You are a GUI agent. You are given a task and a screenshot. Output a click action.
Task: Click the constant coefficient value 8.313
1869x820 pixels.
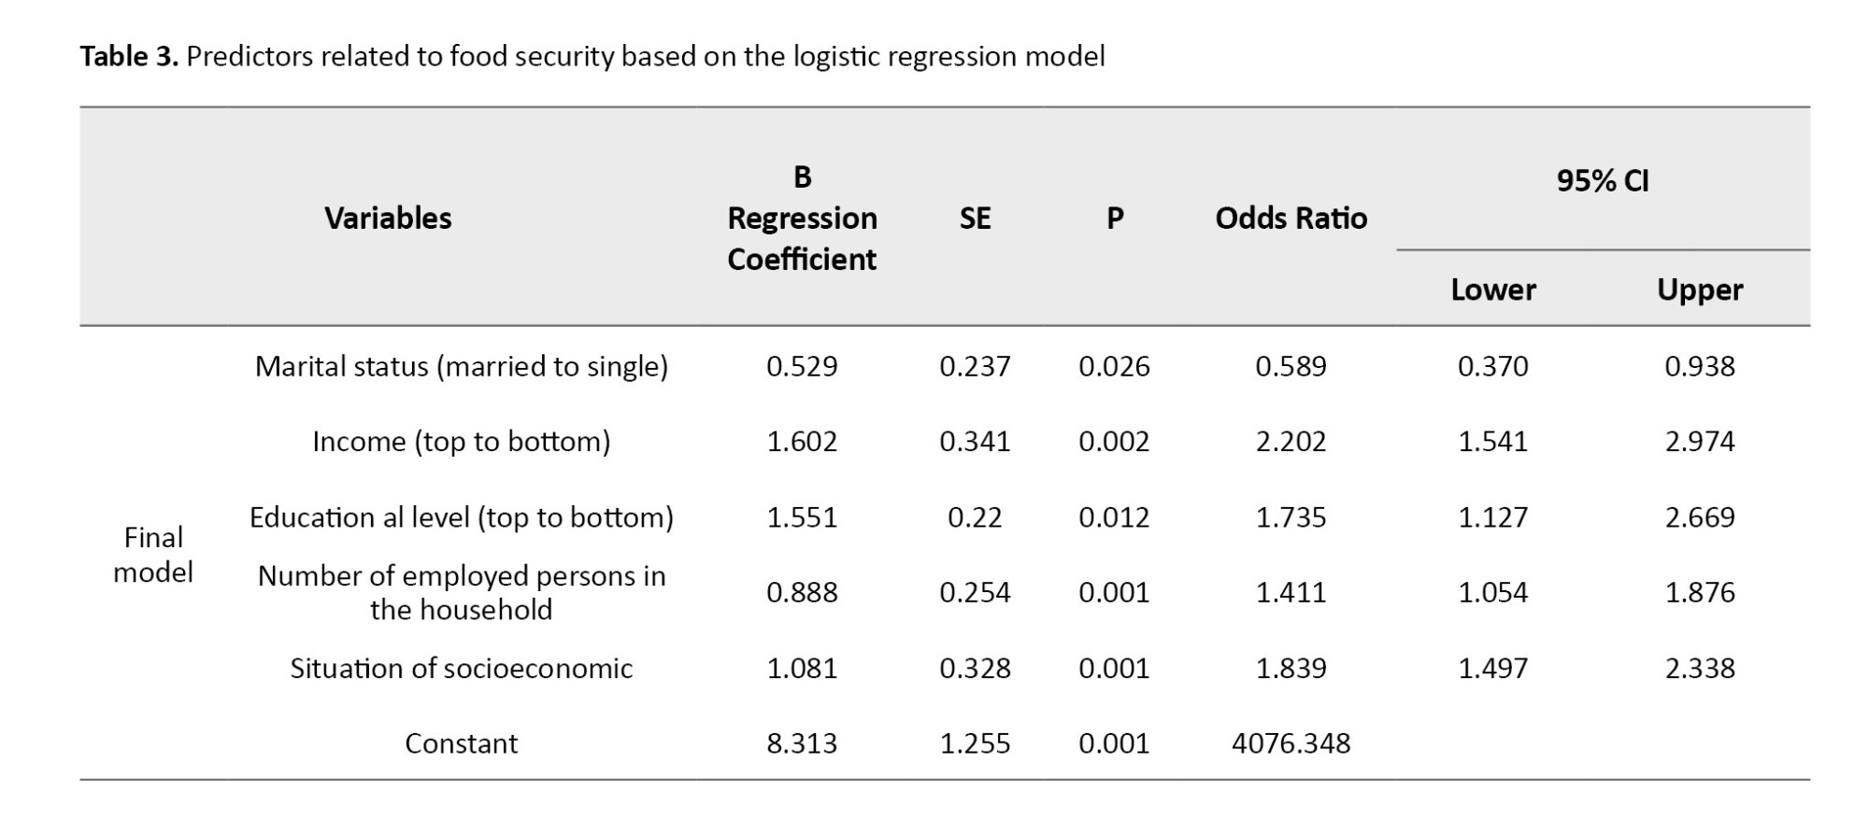(802, 743)
